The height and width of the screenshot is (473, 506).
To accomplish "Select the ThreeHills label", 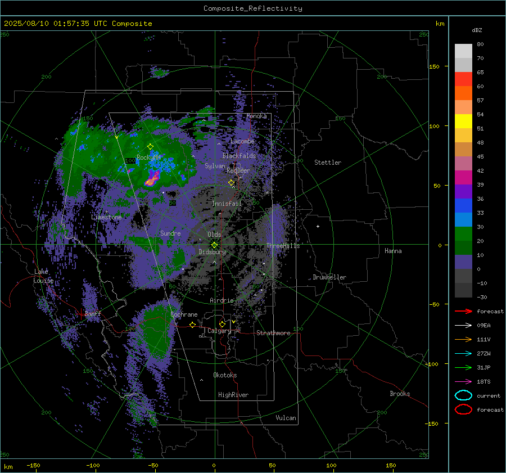I will coord(283,246).
